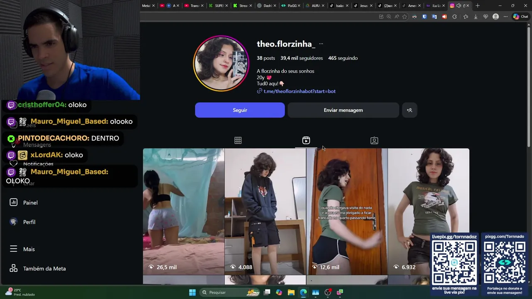Open the t.me/theoflorzinhabot link
This screenshot has height=299, width=532.
pyautogui.click(x=299, y=91)
